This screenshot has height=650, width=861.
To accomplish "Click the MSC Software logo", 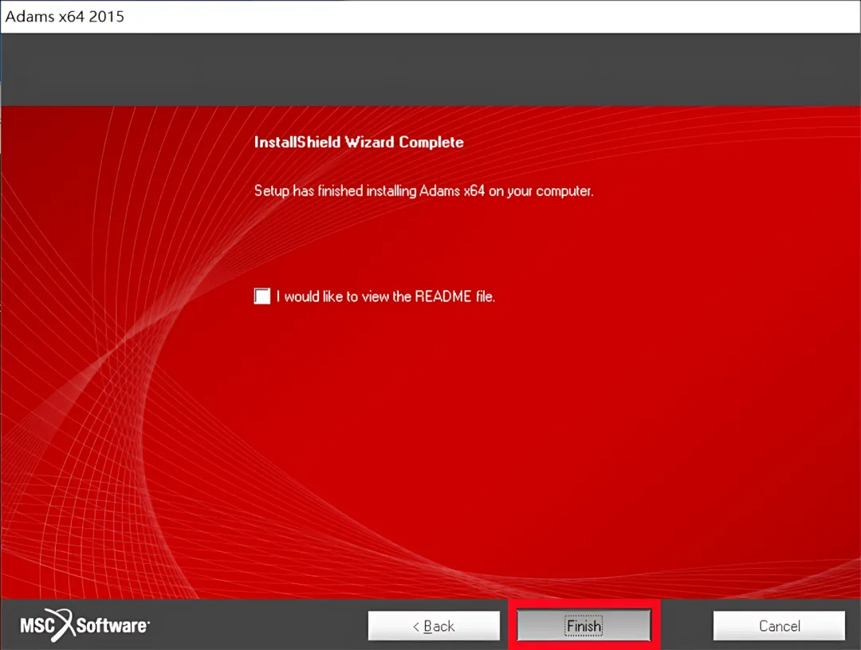I will click(x=85, y=625).
